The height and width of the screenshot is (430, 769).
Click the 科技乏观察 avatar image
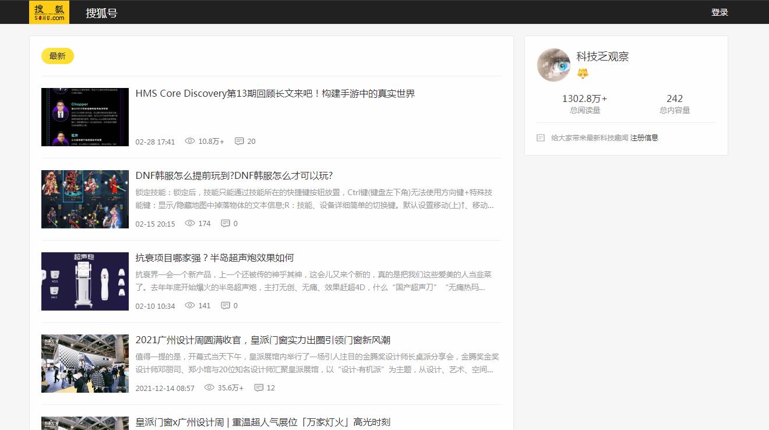pyautogui.click(x=553, y=65)
